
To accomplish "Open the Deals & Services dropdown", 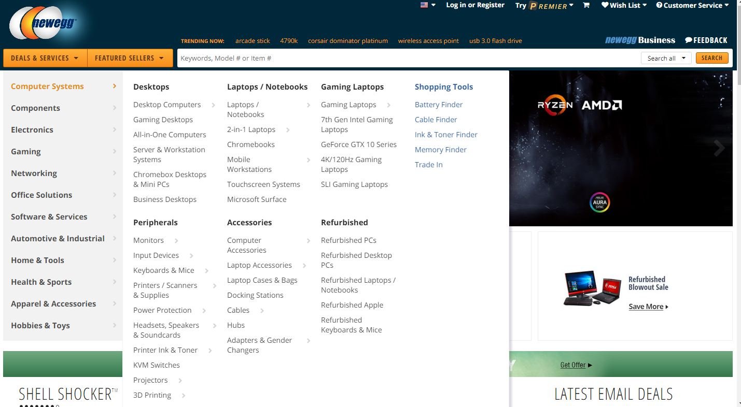I will click(x=45, y=58).
